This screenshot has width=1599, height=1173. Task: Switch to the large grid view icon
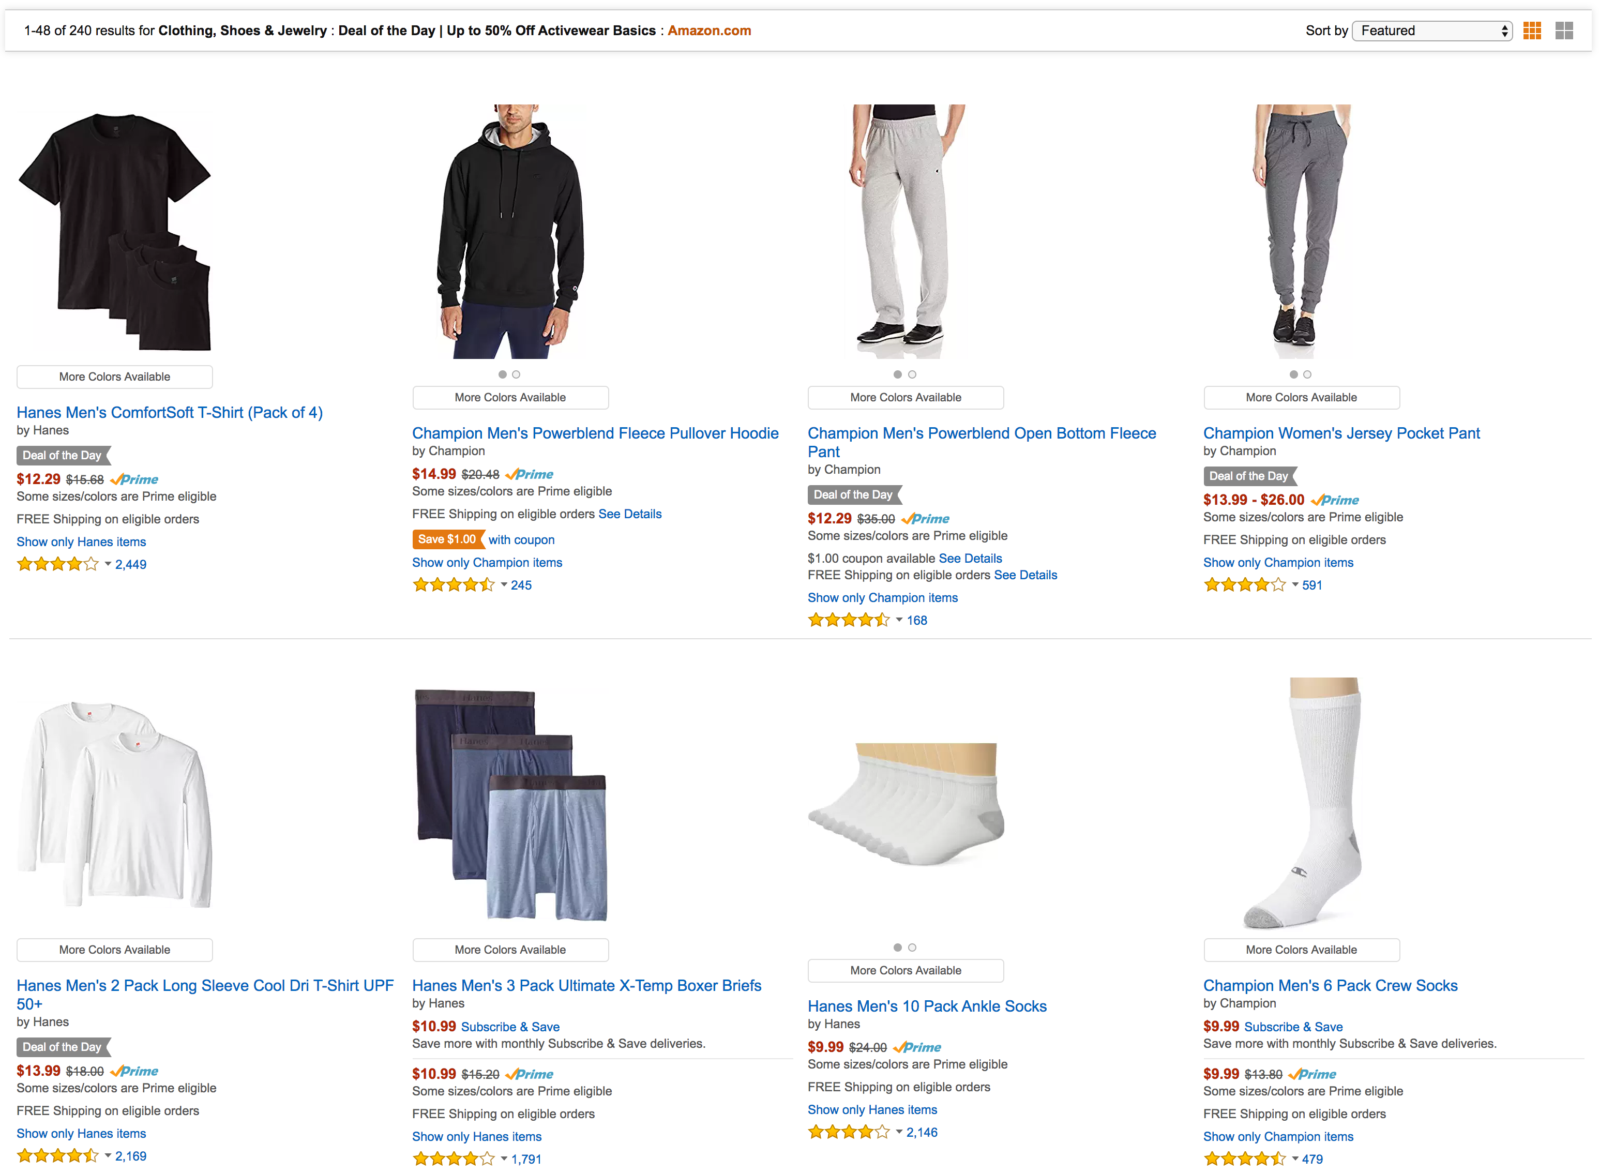click(1563, 31)
